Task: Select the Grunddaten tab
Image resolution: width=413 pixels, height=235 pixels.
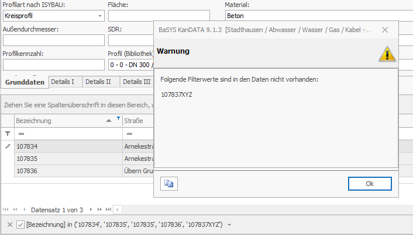Action: 25,82
